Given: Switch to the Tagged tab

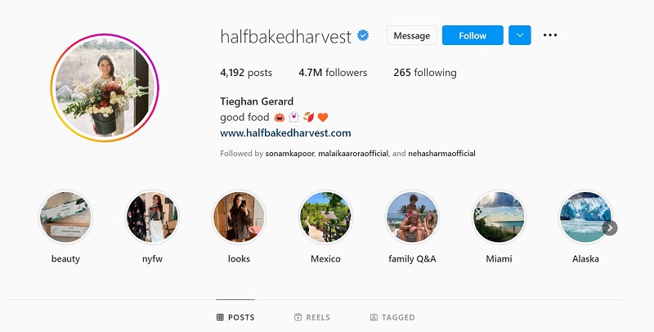Looking at the screenshot, I should click(x=392, y=317).
